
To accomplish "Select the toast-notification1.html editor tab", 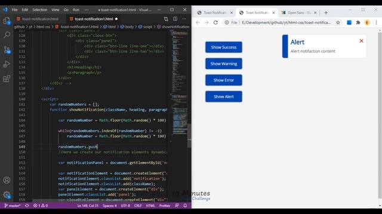I will point(94,19).
